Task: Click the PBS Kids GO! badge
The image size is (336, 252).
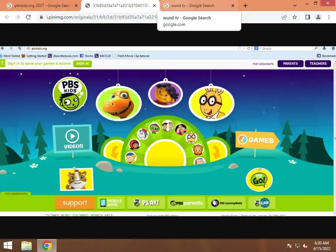Action: coord(259,179)
